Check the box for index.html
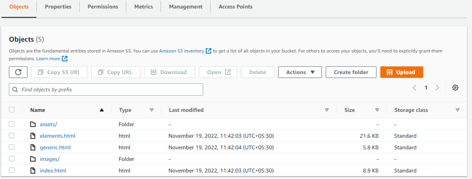Image resolution: width=472 pixels, height=179 pixels. (x=12, y=170)
